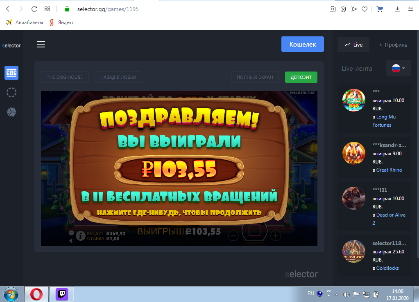Click the АВТОИГРА button
Screen dimensions: 419x302
click(254, 243)
